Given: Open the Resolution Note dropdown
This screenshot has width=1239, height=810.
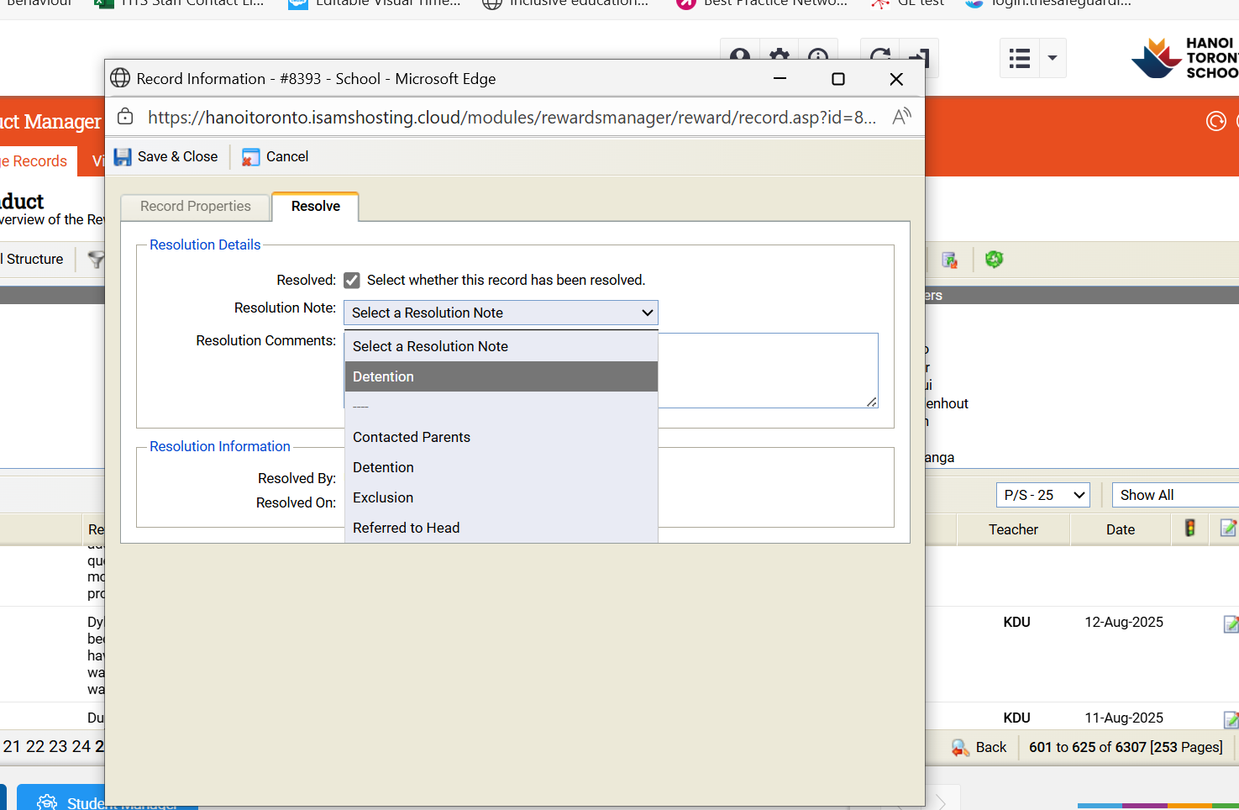Looking at the screenshot, I should pyautogui.click(x=501, y=313).
